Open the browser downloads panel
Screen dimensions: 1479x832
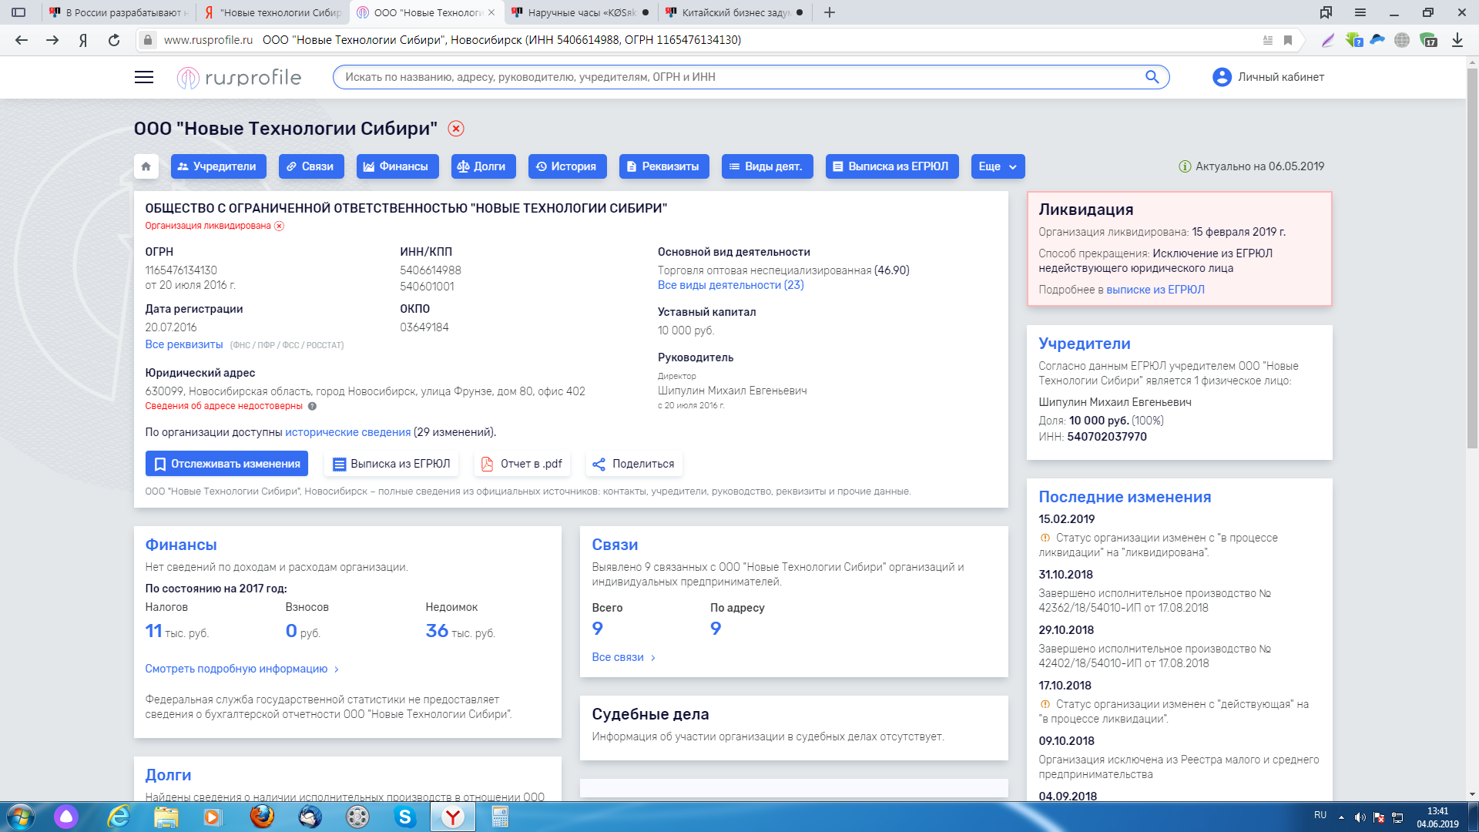[1457, 40]
